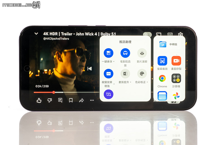Open the 中轉站 file transfer station
This screenshot has height=145, width=217.
tap(168, 44)
